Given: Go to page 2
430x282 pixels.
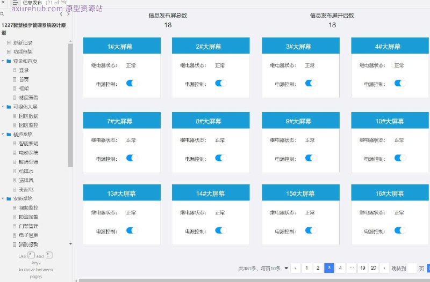Looking at the screenshot, I should [x=318, y=268].
